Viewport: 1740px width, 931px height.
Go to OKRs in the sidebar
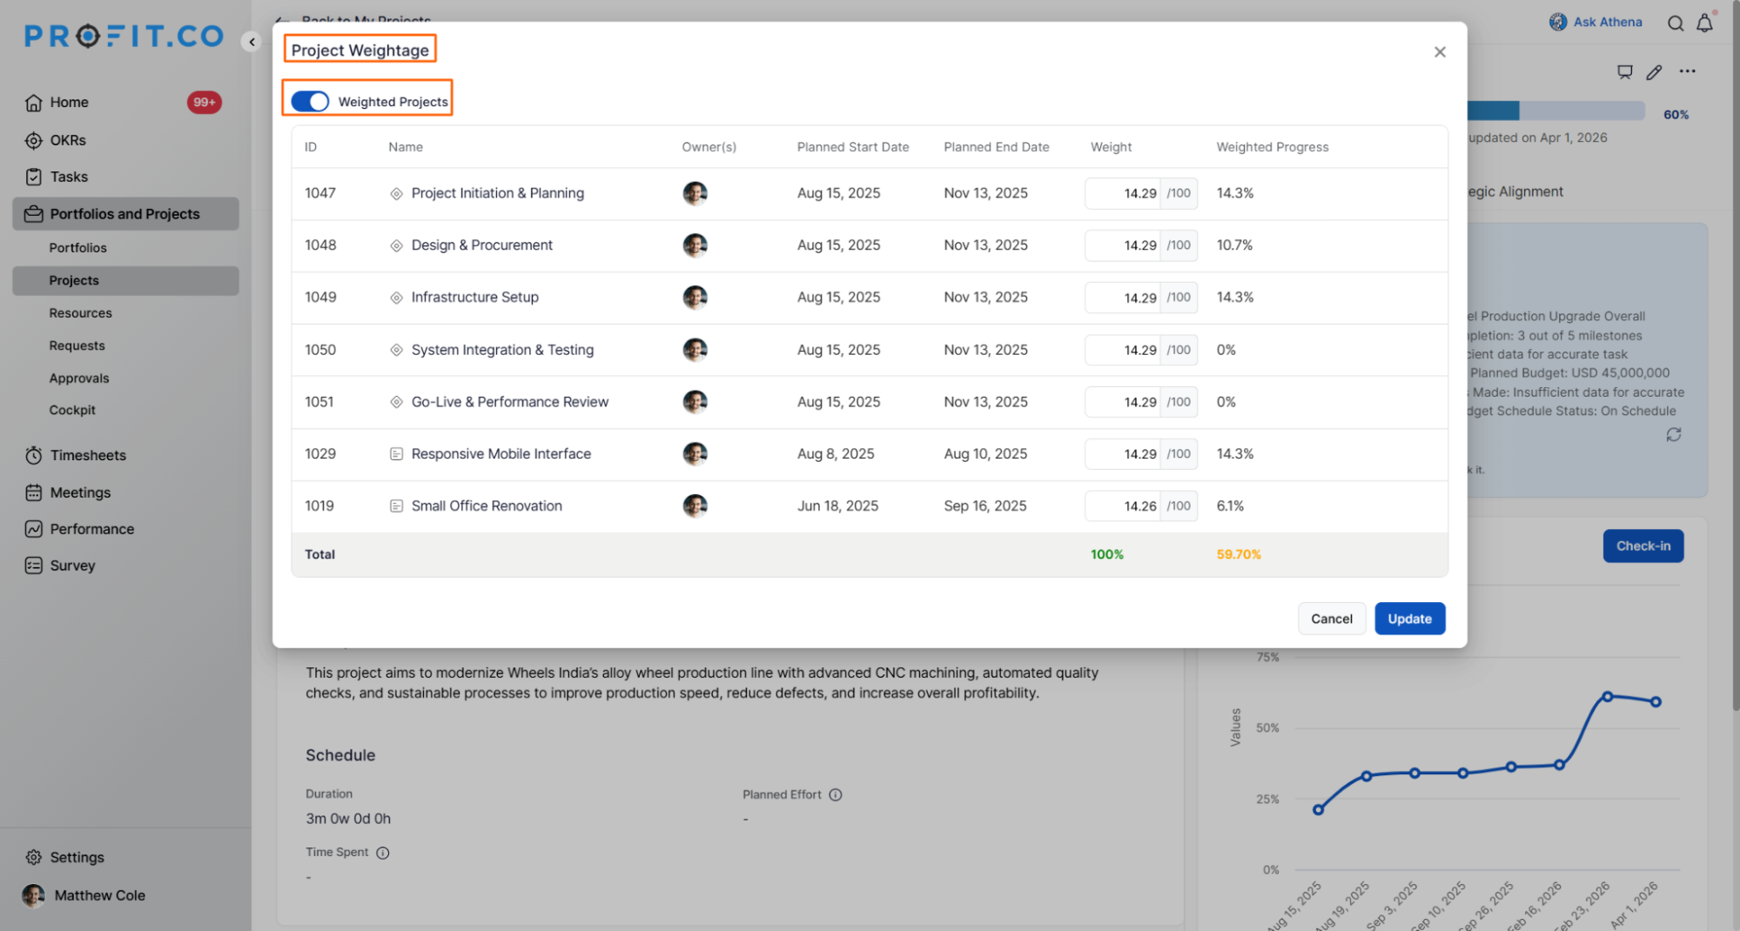[x=68, y=140]
